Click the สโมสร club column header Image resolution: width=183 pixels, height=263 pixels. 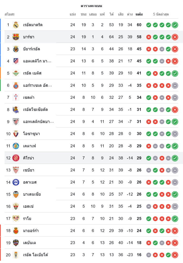coord(9,14)
